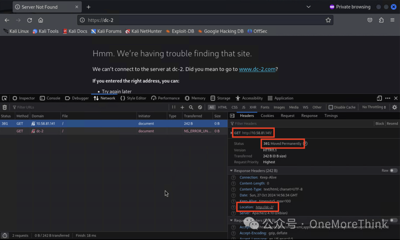Screen dimensions: 400x240
Task: Click help icon beside Content-Type header
Action: pyautogui.click(x=233, y=190)
